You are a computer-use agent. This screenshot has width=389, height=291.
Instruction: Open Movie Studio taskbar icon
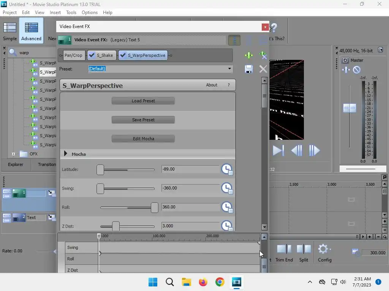[236, 282]
